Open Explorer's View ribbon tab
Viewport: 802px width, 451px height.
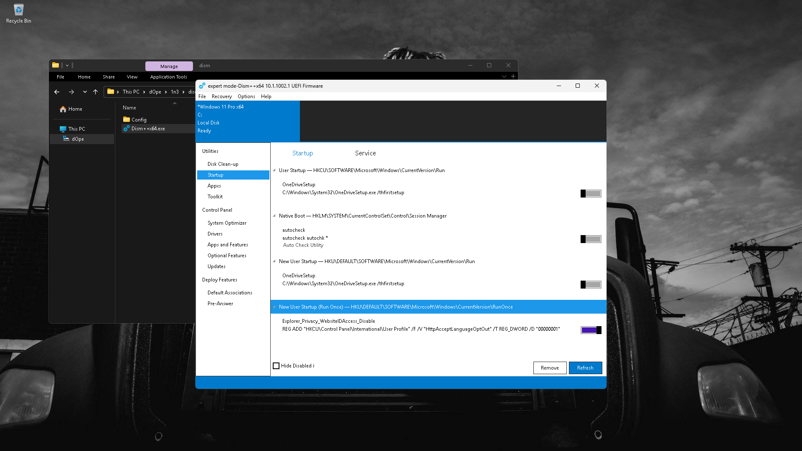point(132,77)
